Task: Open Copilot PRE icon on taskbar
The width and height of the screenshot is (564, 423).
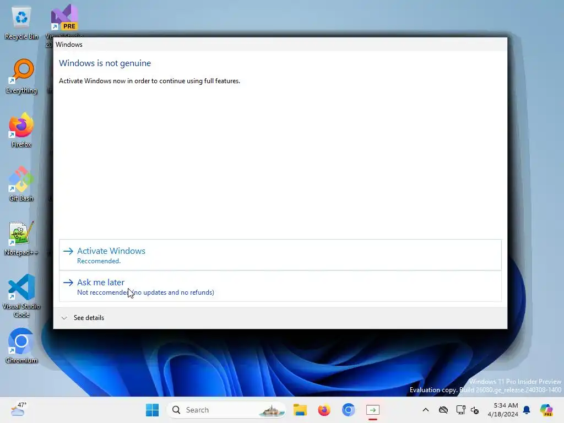Action: pyautogui.click(x=546, y=410)
